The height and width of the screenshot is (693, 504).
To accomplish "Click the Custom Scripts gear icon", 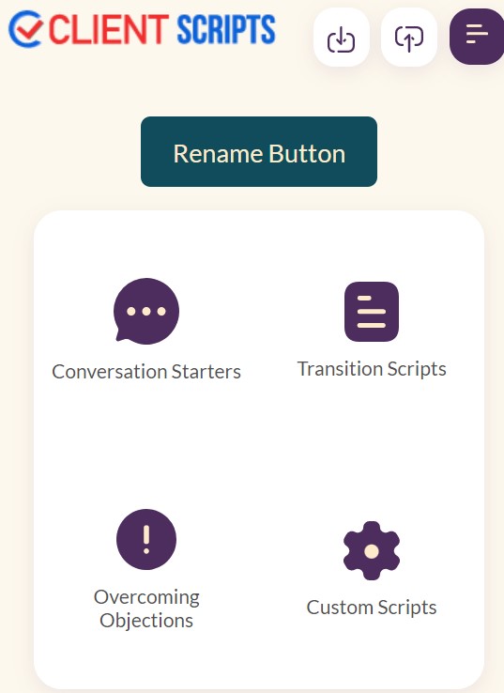I will click(x=372, y=550).
